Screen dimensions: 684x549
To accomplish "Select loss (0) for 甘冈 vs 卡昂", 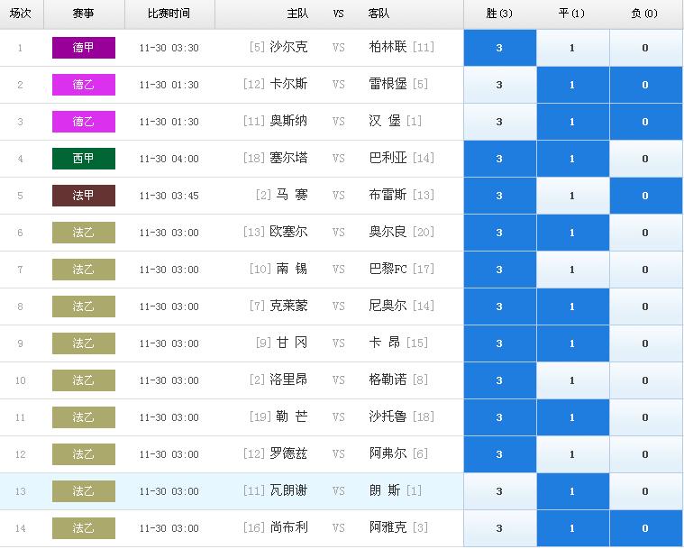I will 645,343.
